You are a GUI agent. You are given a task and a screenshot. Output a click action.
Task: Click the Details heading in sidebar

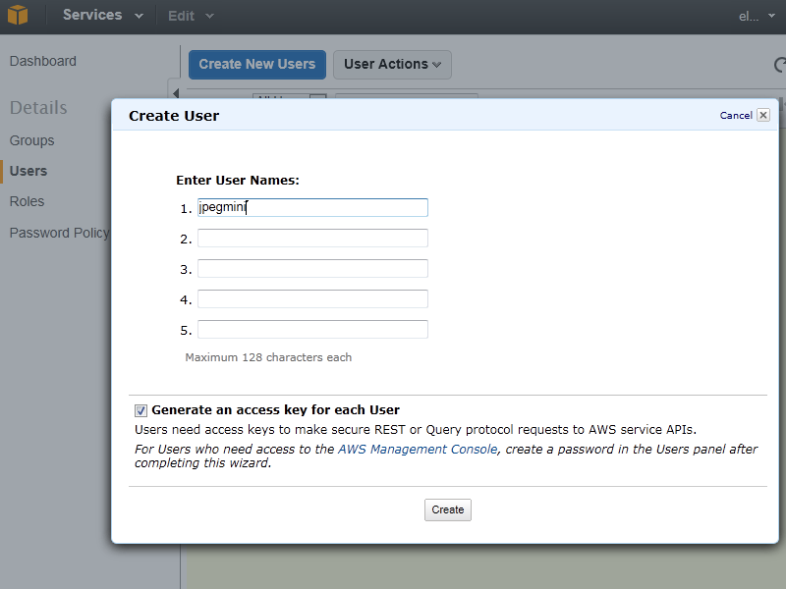point(38,108)
